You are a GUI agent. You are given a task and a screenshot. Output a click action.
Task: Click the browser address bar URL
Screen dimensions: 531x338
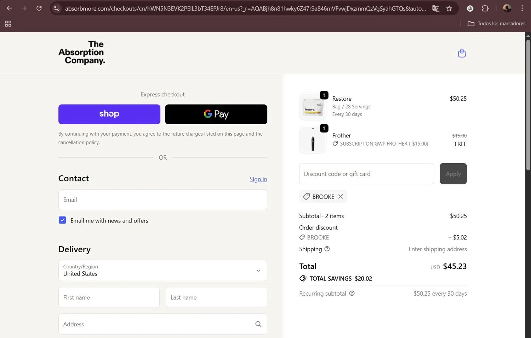pos(245,8)
